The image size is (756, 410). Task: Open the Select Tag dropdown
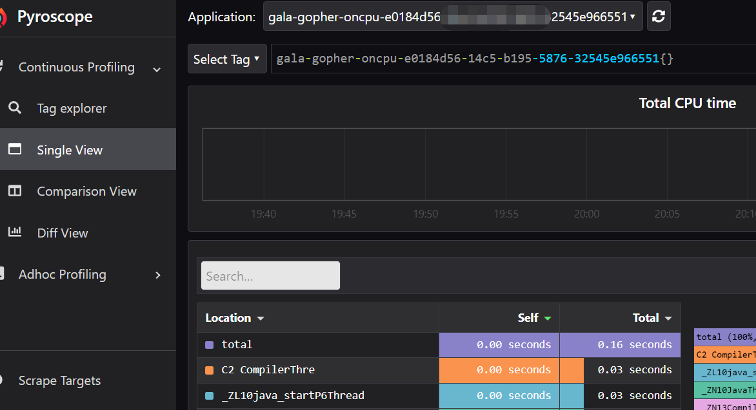[227, 59]
